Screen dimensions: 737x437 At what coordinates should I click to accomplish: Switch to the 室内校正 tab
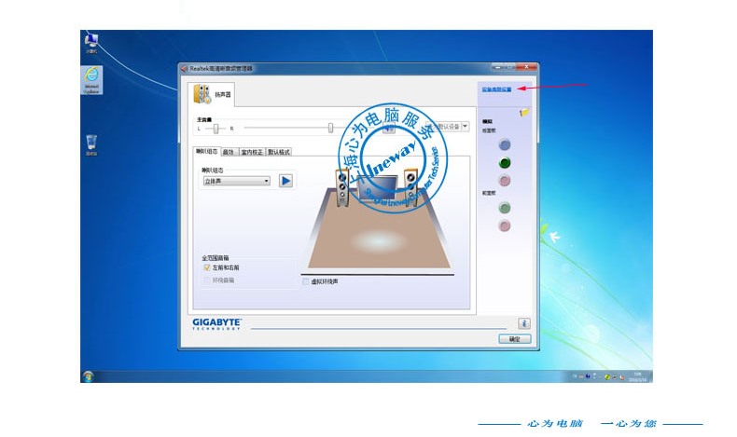(x=252, y=151)
